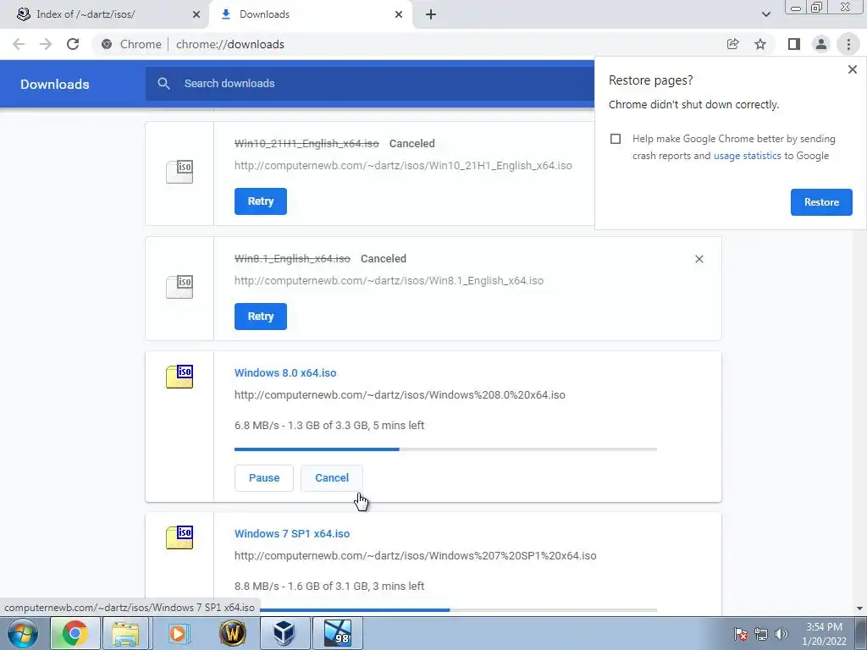Open a new tab with the plus button
The width and height of the screenshot is (867, 650).
tap(431, 14)
